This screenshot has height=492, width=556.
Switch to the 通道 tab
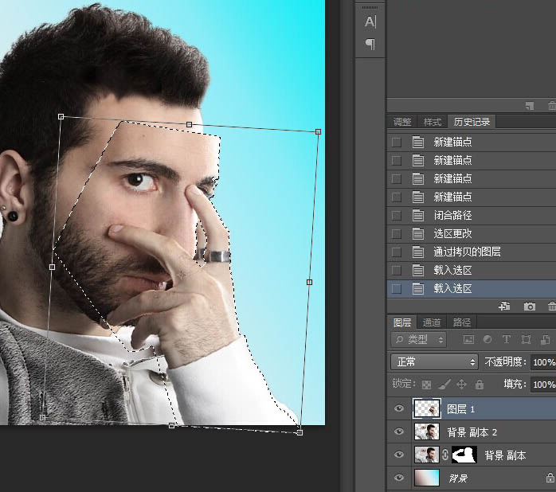pyautogui.click(x=432, y=323)
